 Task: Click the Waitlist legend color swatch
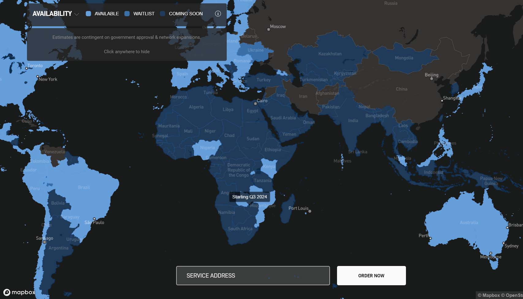[x=127, y=14]
